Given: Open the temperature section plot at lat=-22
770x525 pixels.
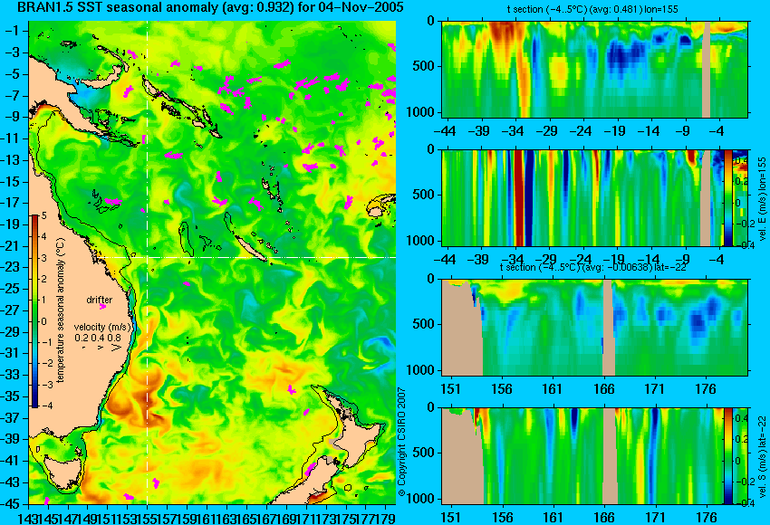Looking at the screenshot, I should tap(594, 328).
